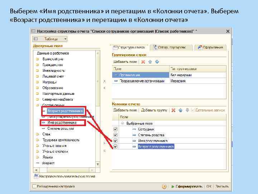Click the Ученые степени folder icon
258x194 pixels.
[38, 152]
